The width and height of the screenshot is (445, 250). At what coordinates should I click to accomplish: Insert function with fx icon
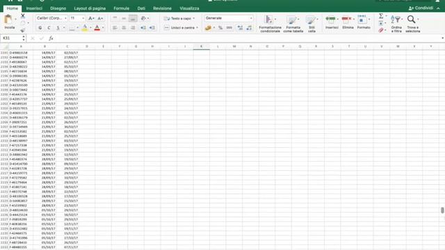51,38
